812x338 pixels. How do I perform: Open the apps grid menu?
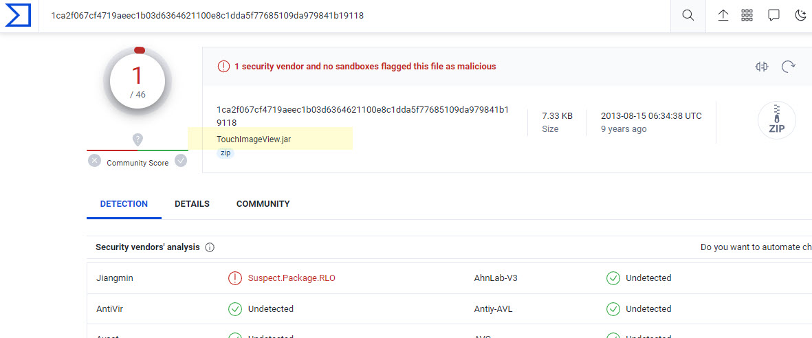(x=747, y=15)
